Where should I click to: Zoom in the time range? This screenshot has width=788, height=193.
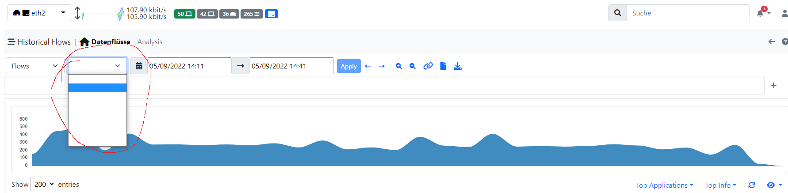(x=399, y=66)
